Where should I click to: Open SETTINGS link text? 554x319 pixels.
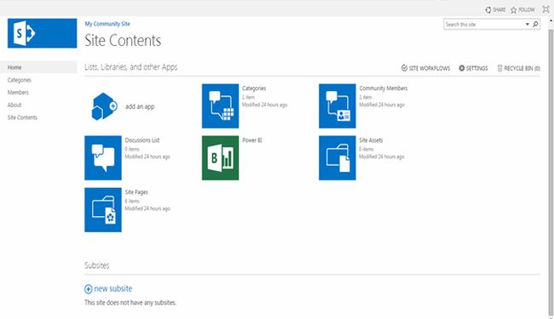tap(477, 68)
